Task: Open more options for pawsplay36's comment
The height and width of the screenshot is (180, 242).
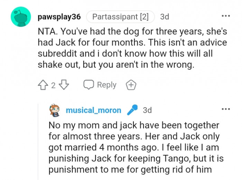Action: (x=225, y=16)
